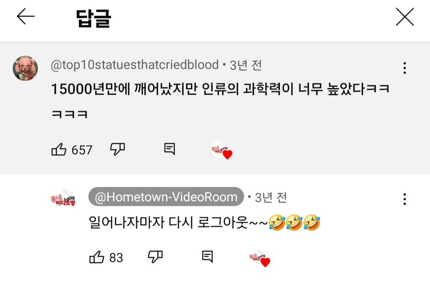Close the replies panel with the X icon
The image size is (430, 286).
coord(405,17)
